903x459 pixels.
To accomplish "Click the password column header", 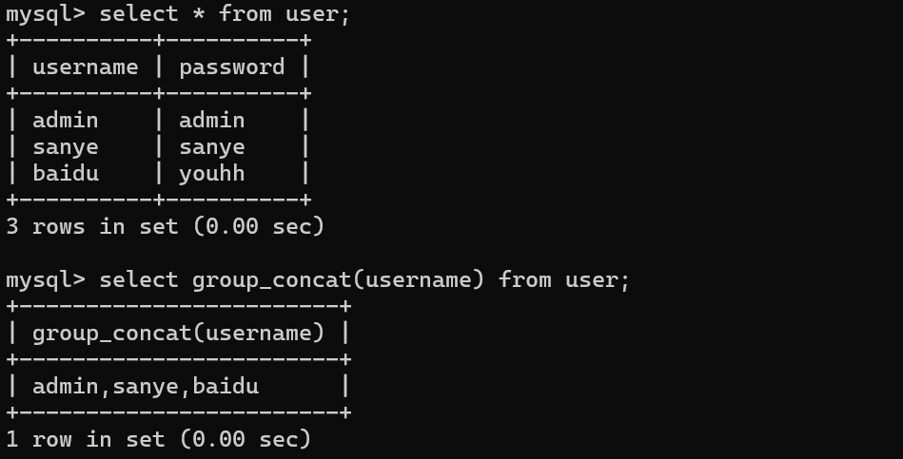I will (x=231, y=67).
